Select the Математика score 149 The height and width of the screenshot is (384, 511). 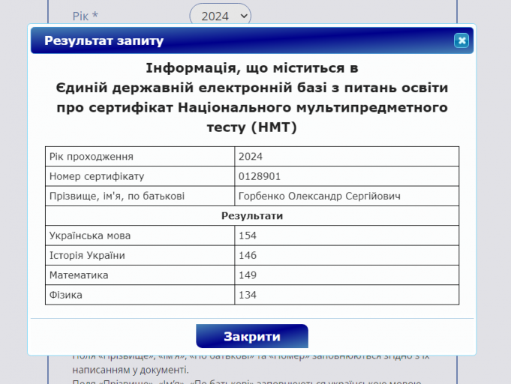(248, 275)
